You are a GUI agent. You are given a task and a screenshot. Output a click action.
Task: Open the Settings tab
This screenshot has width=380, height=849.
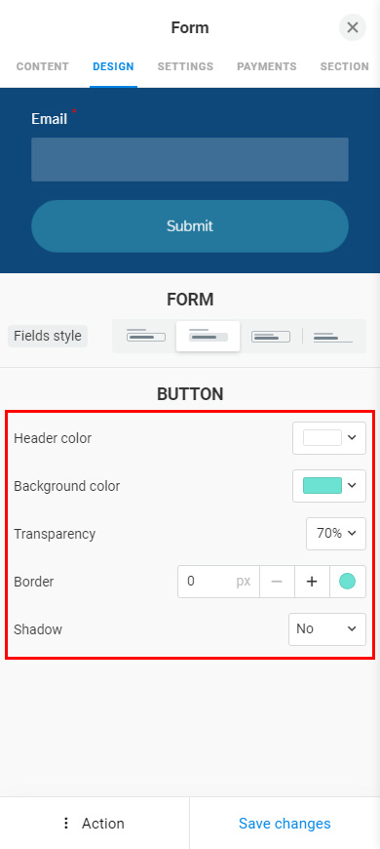point(185,66)
